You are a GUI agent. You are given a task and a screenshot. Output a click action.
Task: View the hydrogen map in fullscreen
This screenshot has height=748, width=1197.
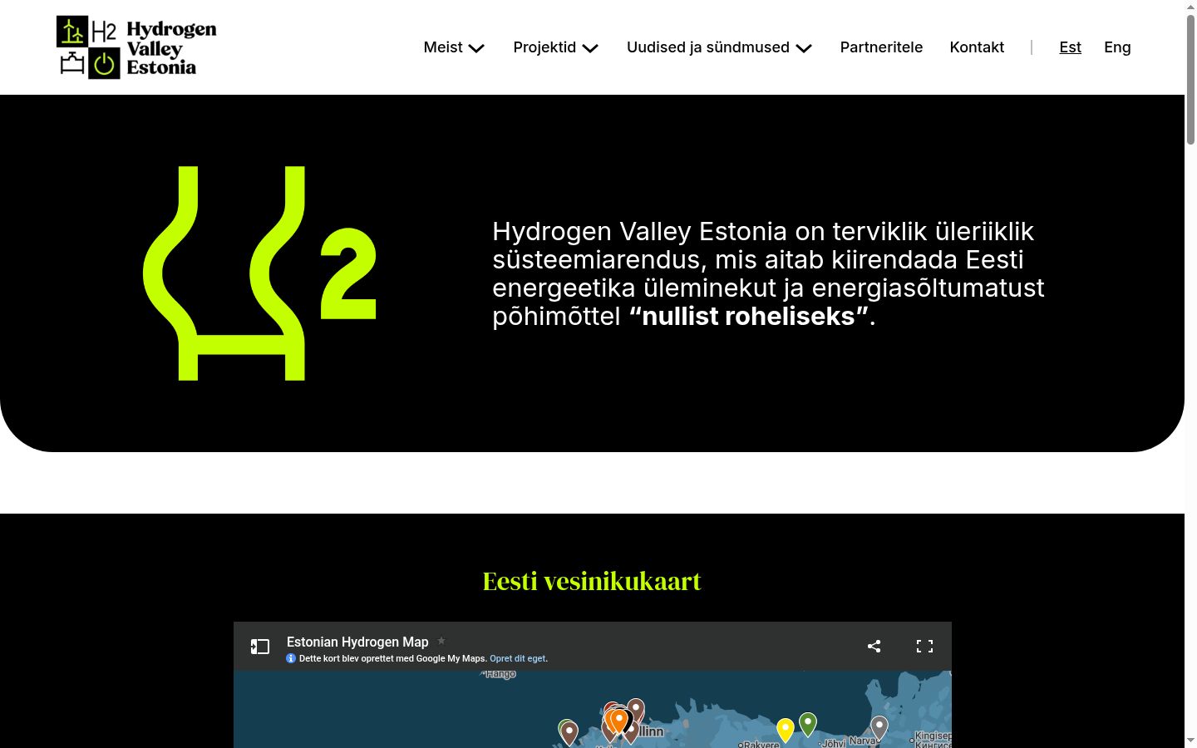click(x=924, y=646)
